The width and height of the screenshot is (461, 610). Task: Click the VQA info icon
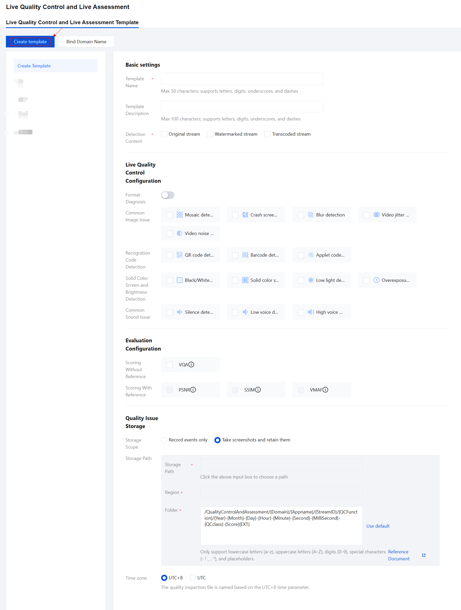pyautogui.click(x=191, y=364)
